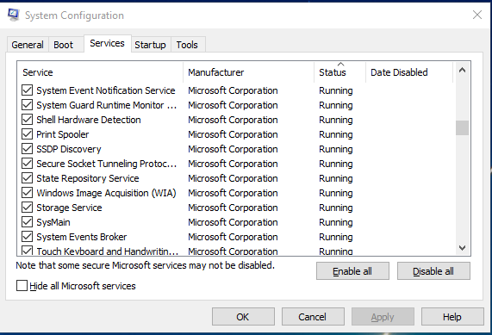The width and height of the screenshot is (492, 335).
Task: Open the Tools tab
Action: coord(187,45)
